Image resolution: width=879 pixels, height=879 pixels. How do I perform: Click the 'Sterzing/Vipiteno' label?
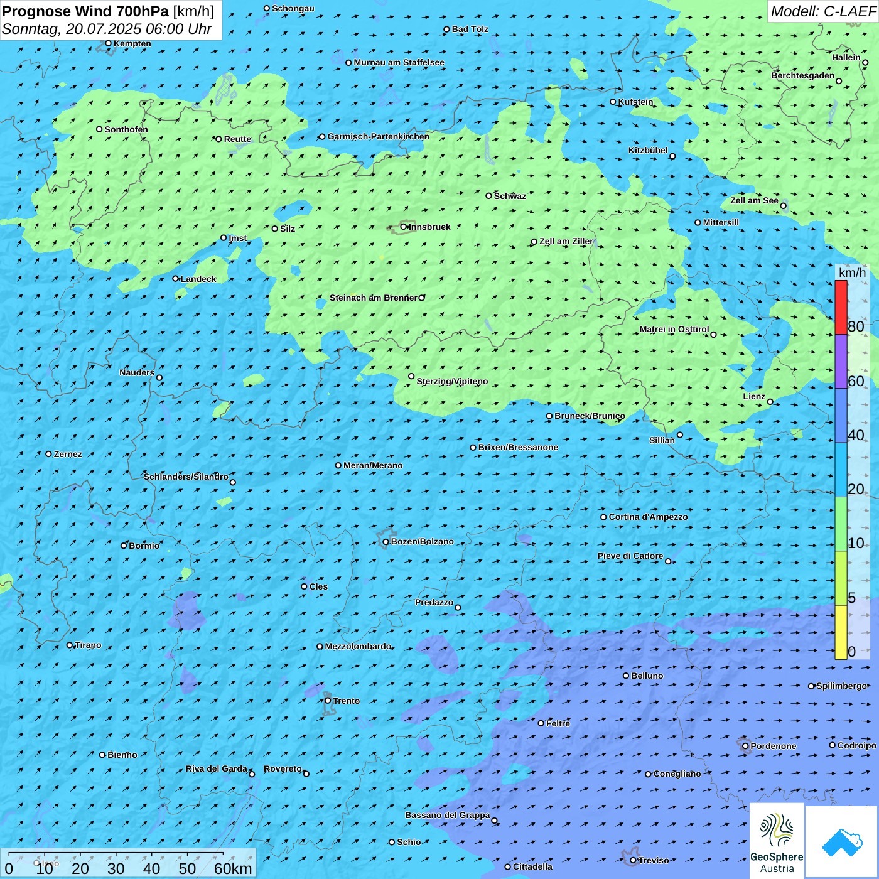pos(452,381)
